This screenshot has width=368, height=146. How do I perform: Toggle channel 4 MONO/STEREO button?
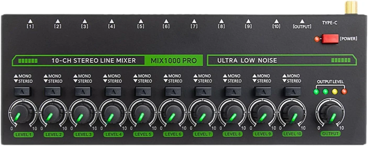(x=113, y=92)
